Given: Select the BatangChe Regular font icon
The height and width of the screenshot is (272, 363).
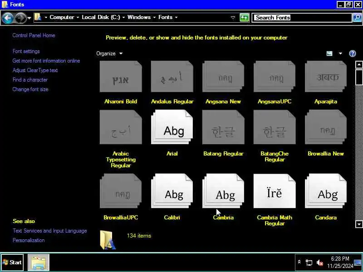Looking at the screenshot, I should coord(275,127).
